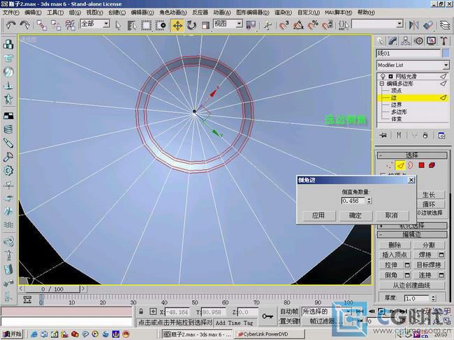Collapse the 编辑多边形 modifier tree
Image resolution: width=454 pixels, height=340 pixels.
click(x=381, y=84)
